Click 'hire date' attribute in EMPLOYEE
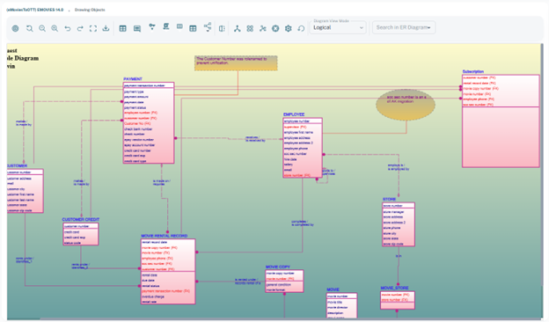 (x=290, y=159)
